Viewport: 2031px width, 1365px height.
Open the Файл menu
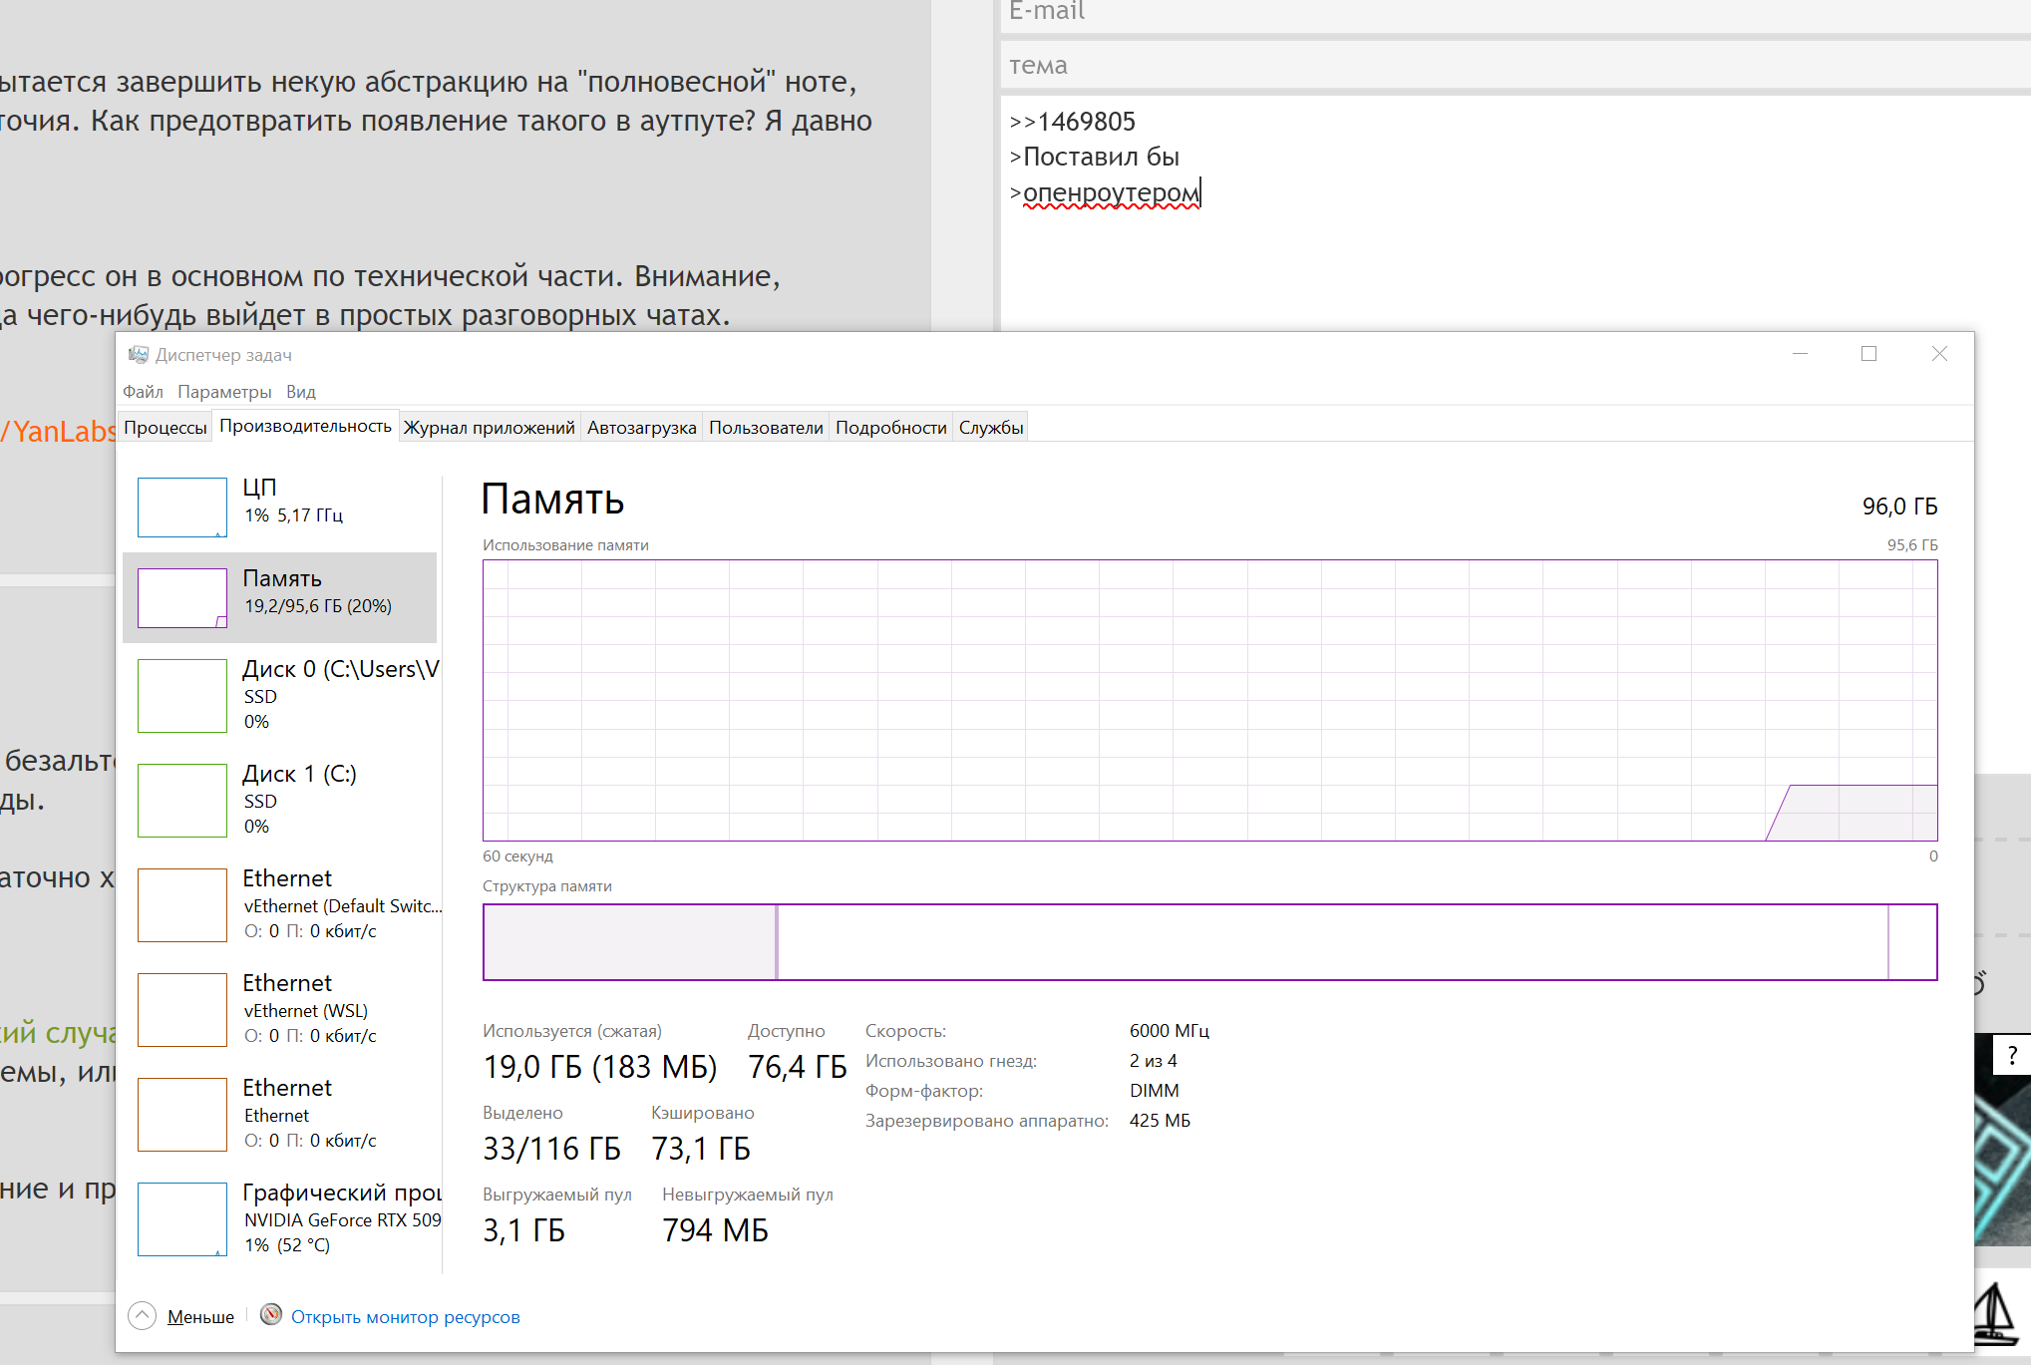143,392
